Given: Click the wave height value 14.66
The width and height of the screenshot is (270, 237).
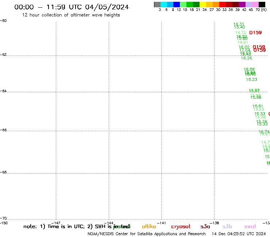Looking at the screenshot, I should (x=261, y=117).
